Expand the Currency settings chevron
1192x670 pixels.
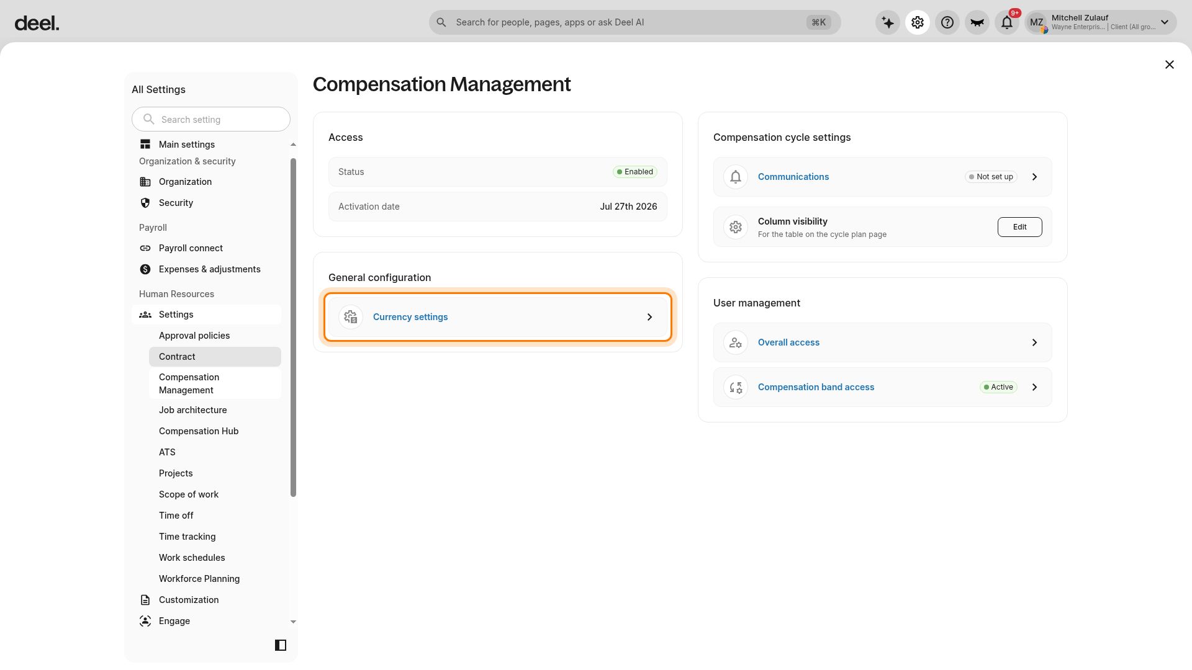point(650,317)
